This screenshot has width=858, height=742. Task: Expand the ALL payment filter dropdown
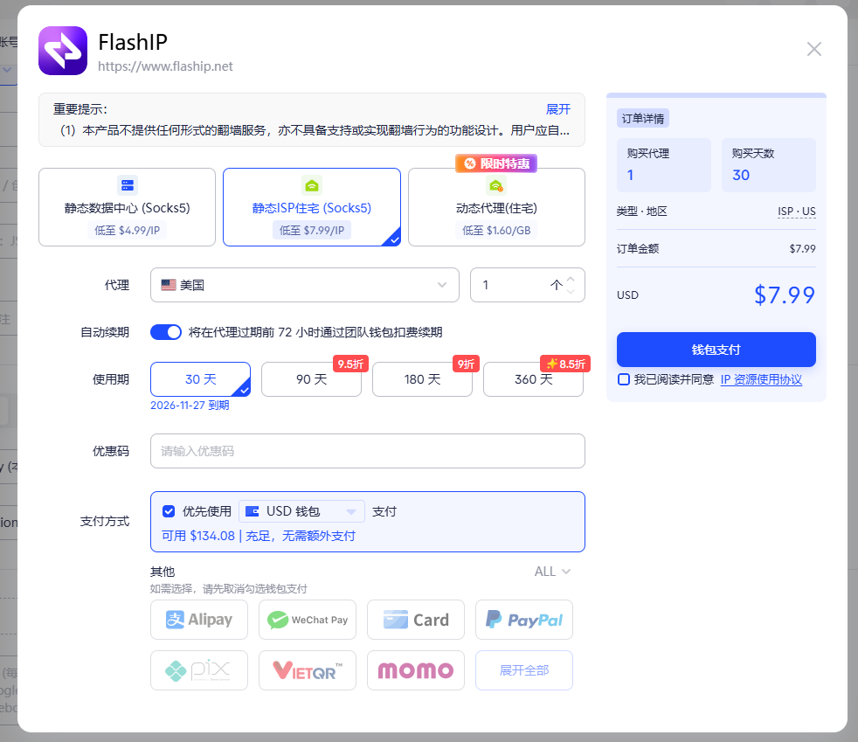coord(552,572)
